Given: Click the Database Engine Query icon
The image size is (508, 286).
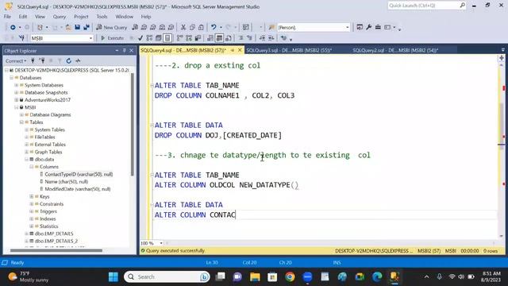Looking at the screenshot, I should point(135,28).
